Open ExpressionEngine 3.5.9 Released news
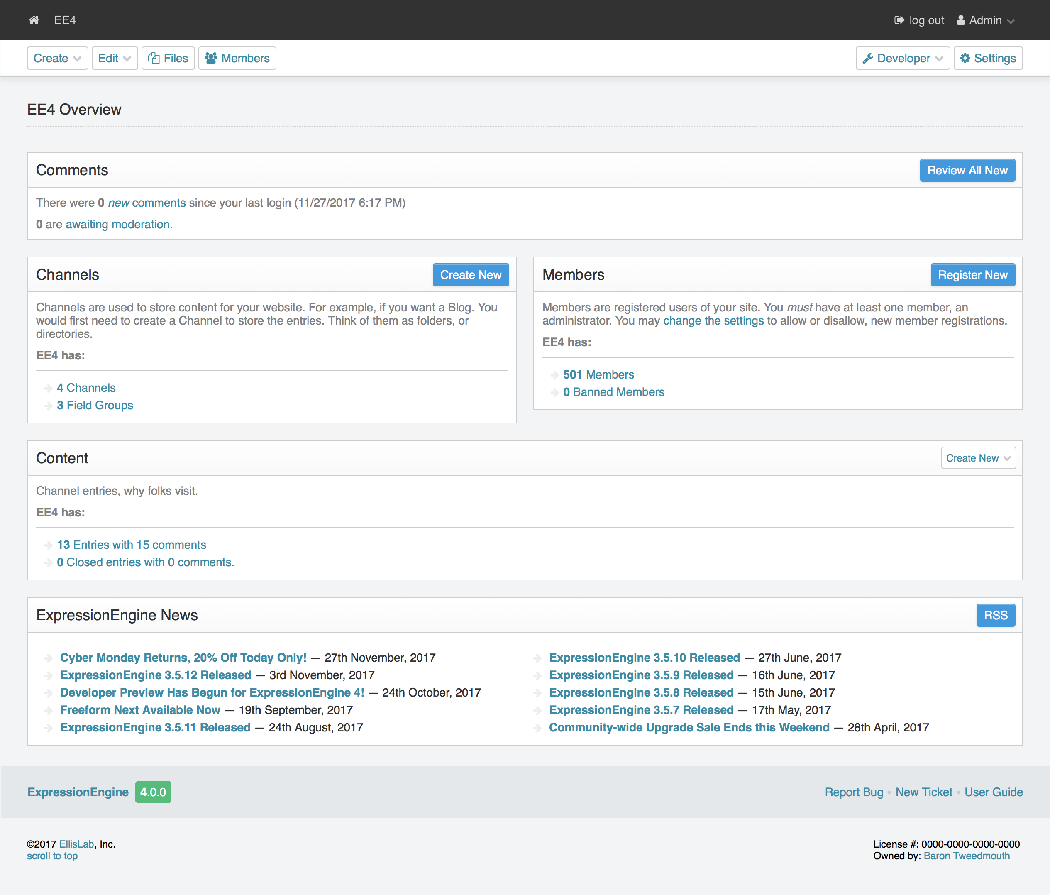 coord(641,675)
